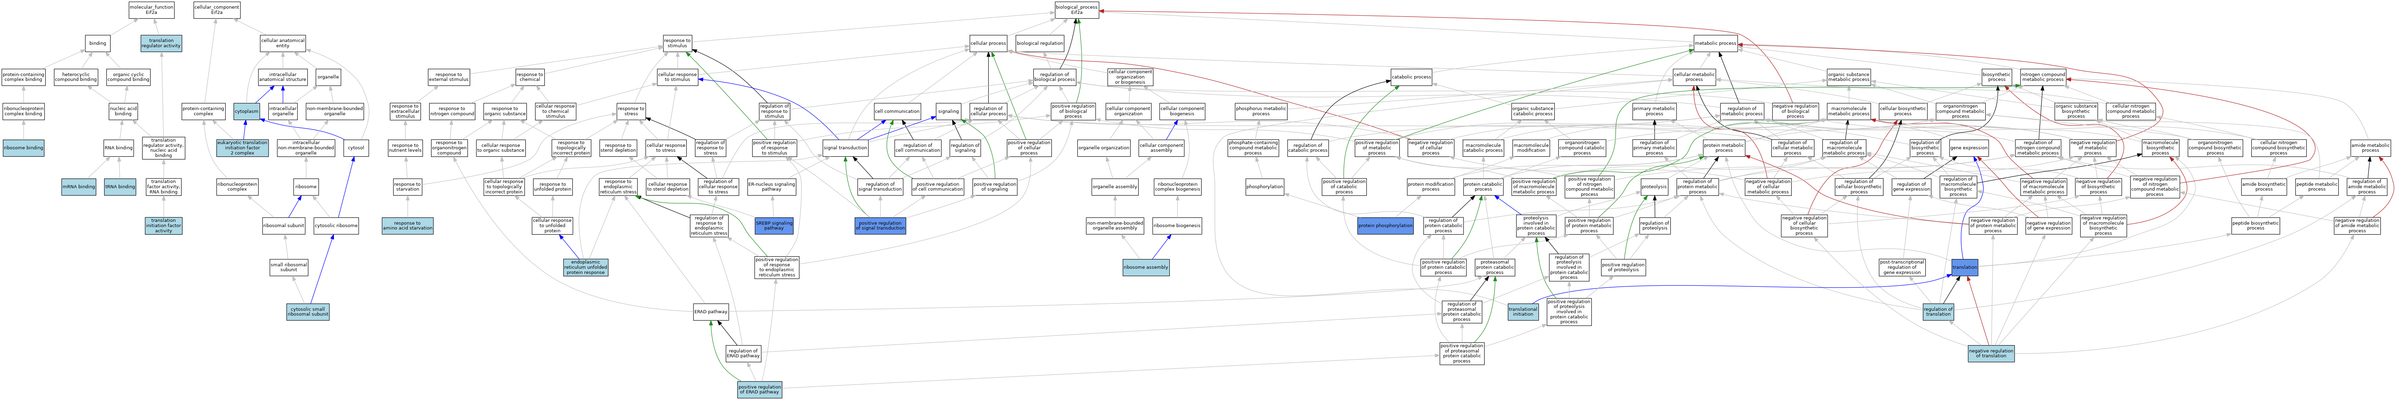Click the 'cellular_component Eif2a' root node
2396x400 pixels.
click(217, 9)
